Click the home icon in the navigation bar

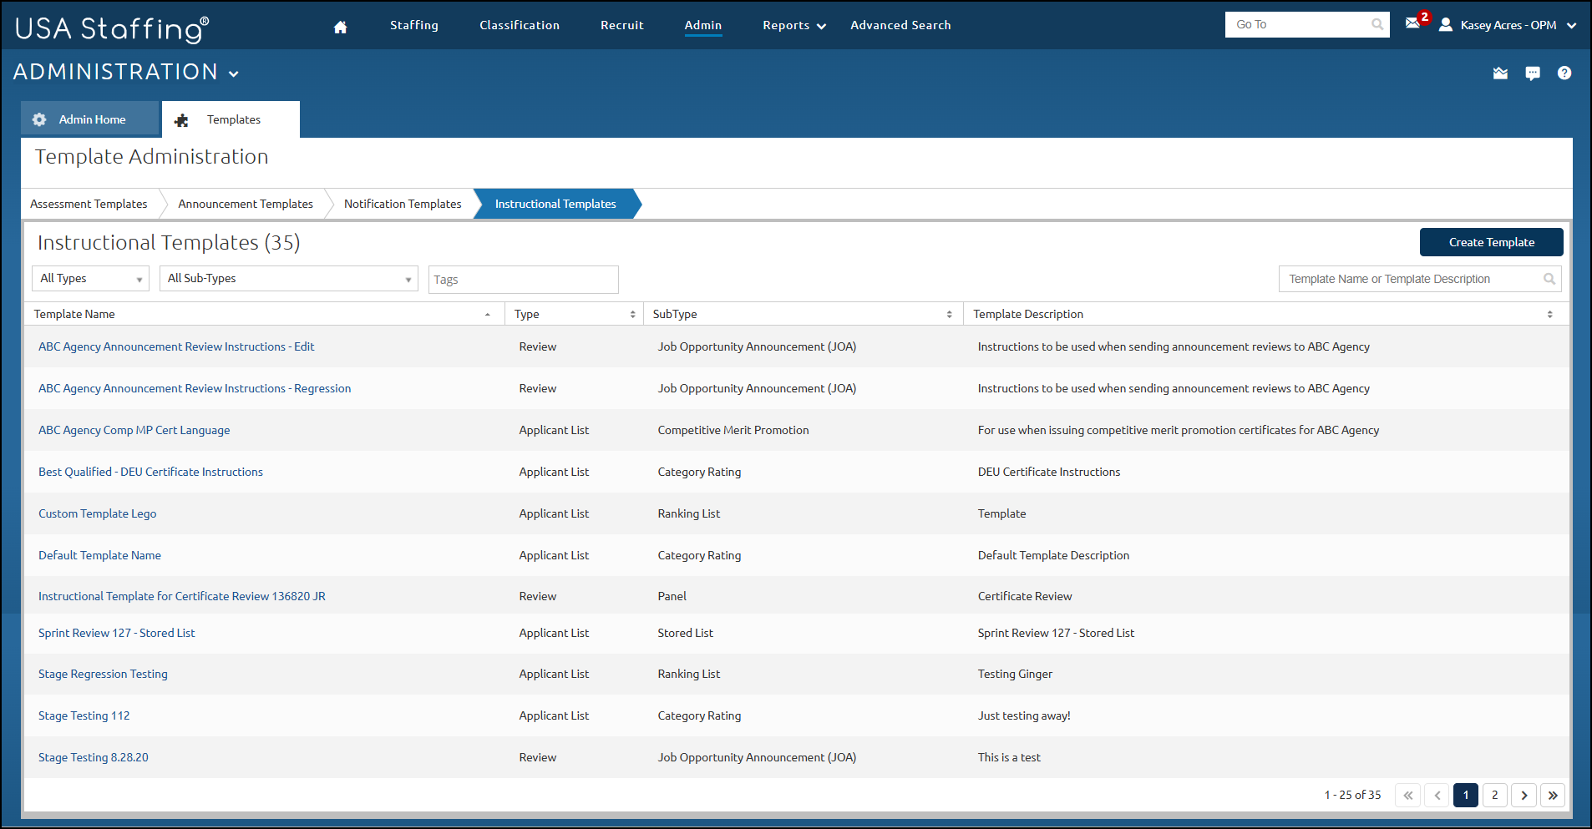(x=340, y=26)
